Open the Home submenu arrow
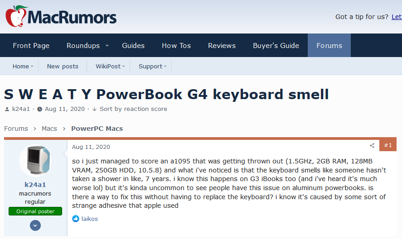Viewport: 402px width, 239px height. click(x=32, y=67)
